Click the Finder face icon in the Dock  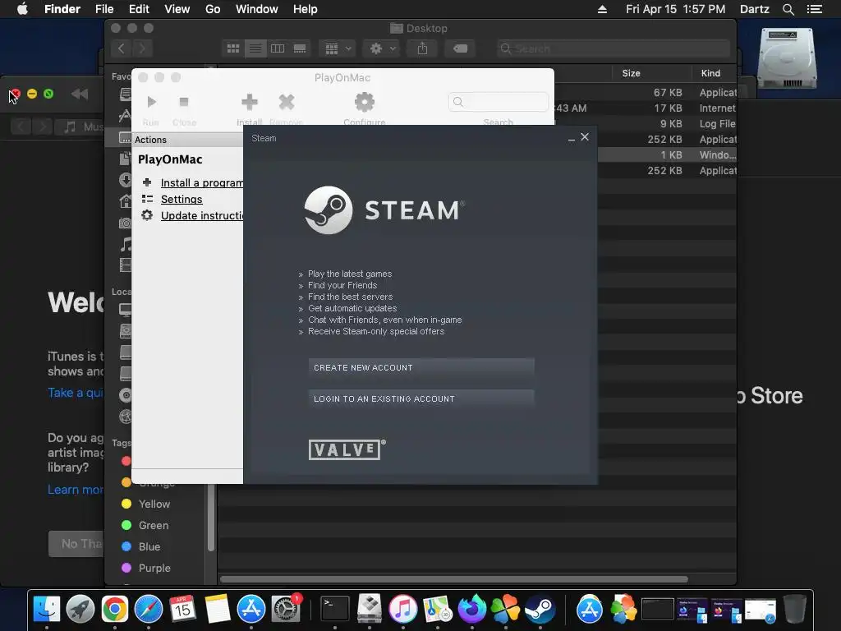coord(47,609)
